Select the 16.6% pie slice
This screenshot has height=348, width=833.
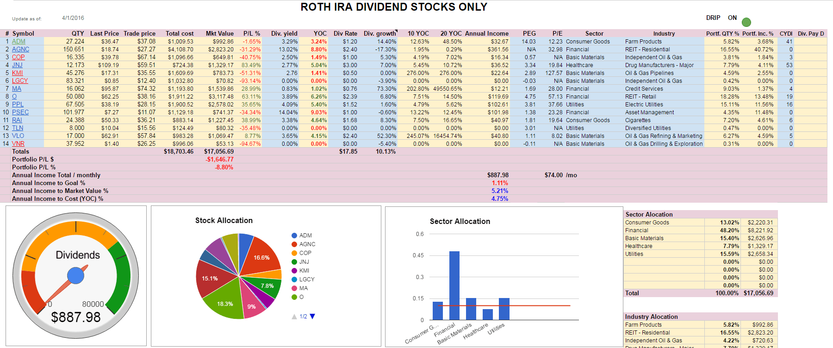(262, 257)
